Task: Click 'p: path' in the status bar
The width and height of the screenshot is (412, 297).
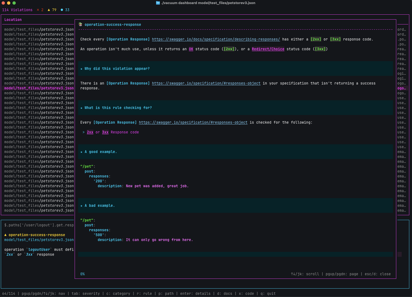Action: (x=166, y=293)
